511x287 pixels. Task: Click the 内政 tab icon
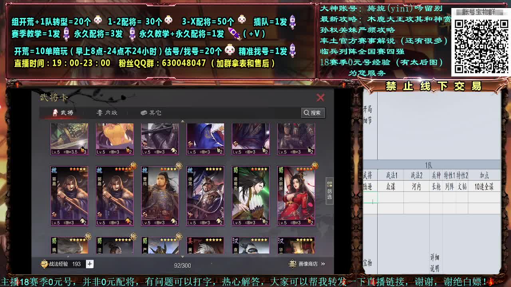[100, 113]
